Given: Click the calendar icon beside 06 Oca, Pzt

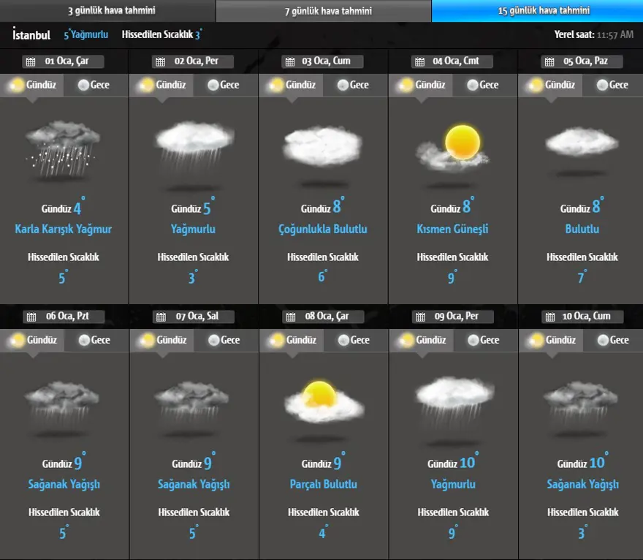Looking at the screenshot, I should (31, 317).
